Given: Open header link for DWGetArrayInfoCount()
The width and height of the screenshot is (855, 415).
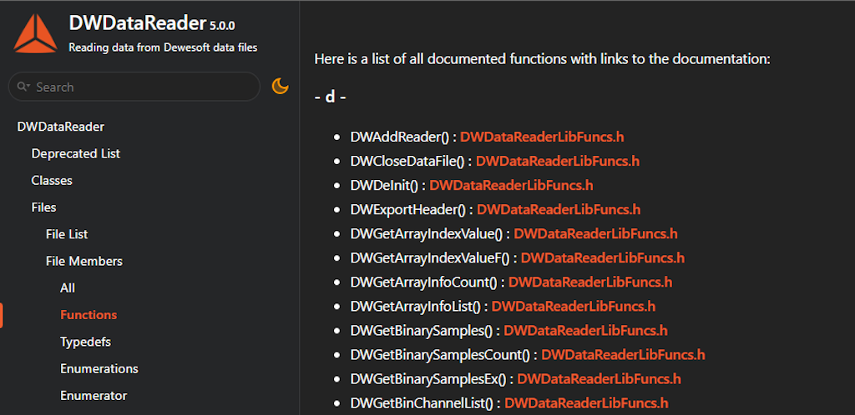Looking at the screenshot, I should pos(590,282).
